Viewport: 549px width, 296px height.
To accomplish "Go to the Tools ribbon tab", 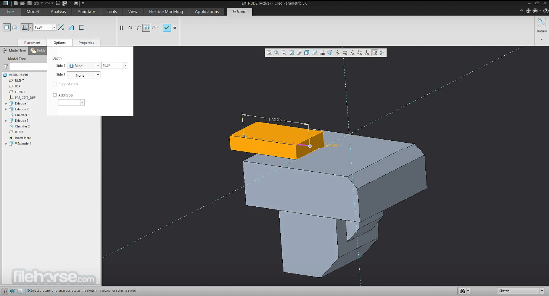I will coord(112,11).
